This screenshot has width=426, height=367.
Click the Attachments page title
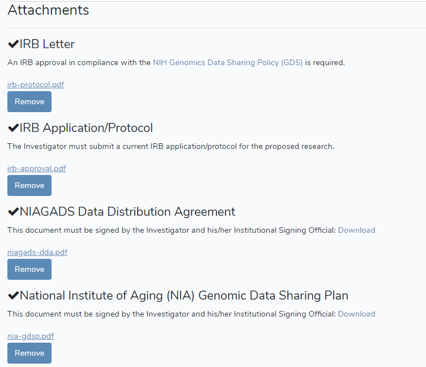[x=48, y=10]
